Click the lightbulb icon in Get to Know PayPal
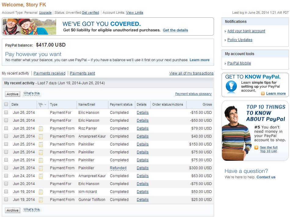This screenshot has height=217, width=290. [x=231, y=86]
